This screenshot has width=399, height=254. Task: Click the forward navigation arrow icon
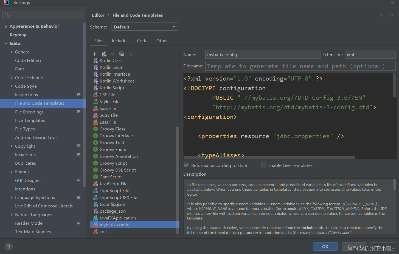391,15
